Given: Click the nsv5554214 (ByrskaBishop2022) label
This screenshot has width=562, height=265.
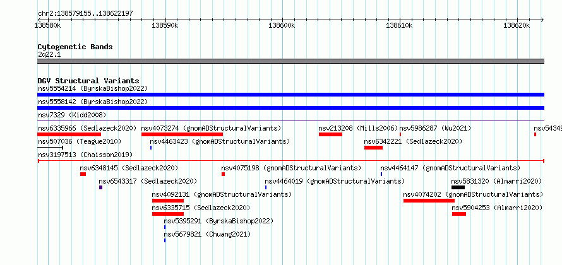Looking at the screenshot, I should (x=93, y=88).
